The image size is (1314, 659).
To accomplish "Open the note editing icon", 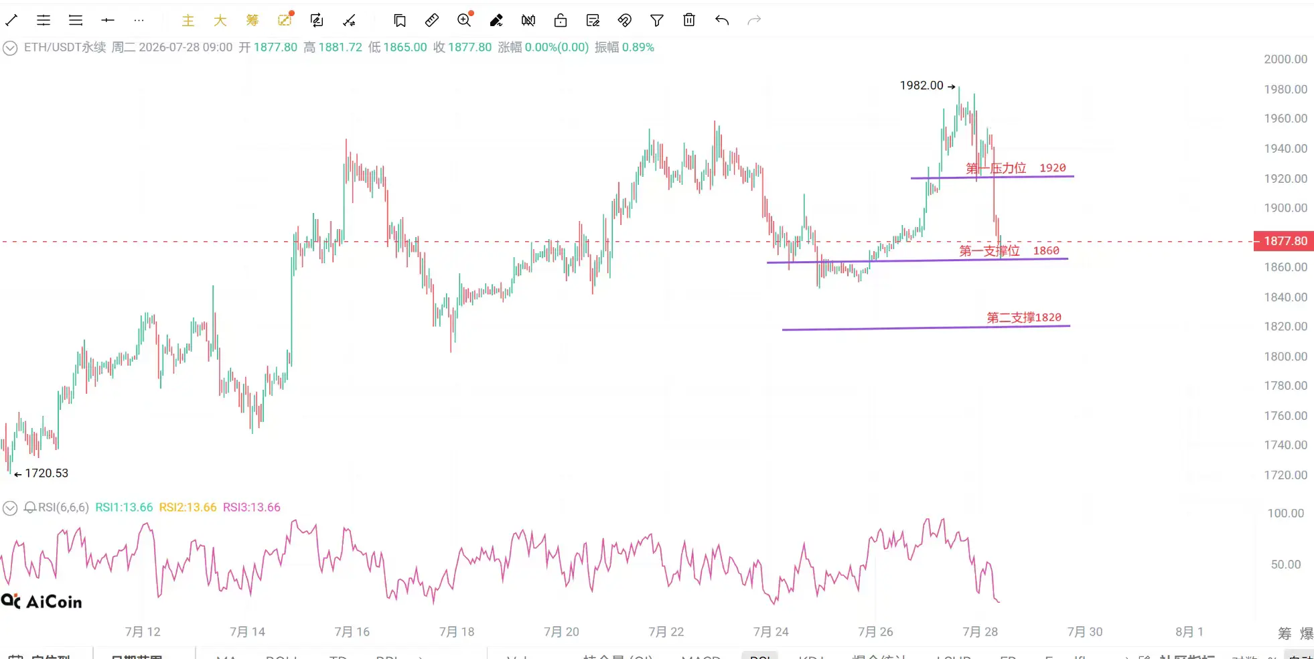I will click(x=593, y=21).
